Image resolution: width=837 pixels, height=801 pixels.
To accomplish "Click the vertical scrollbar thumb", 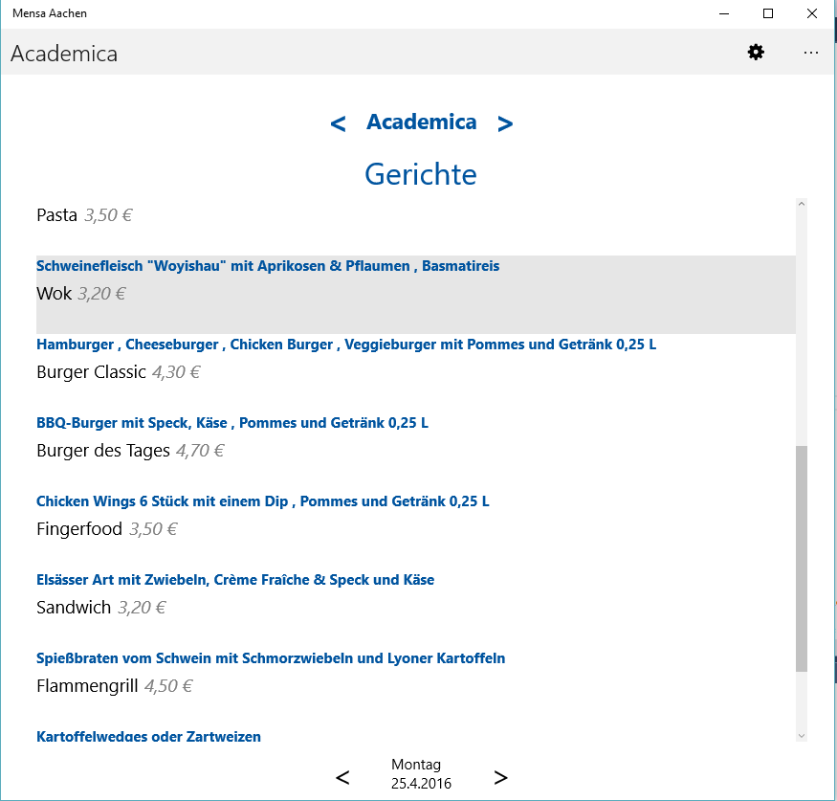I will [801, 558].
